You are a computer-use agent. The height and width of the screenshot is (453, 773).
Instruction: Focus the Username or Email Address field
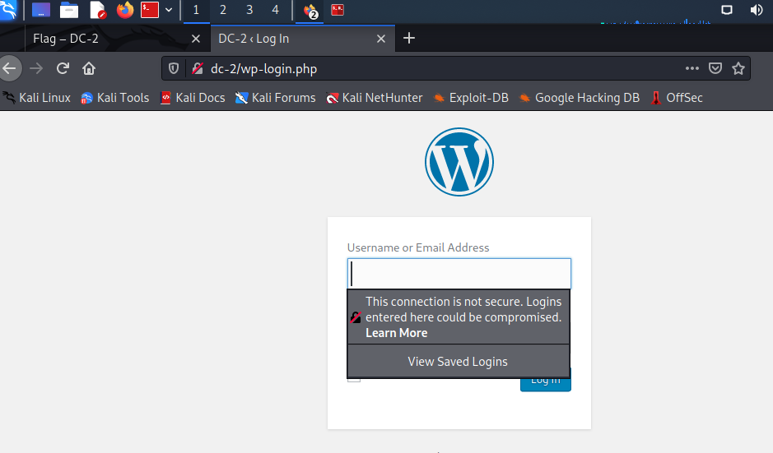pyautogui.click(x=459, y=273)
